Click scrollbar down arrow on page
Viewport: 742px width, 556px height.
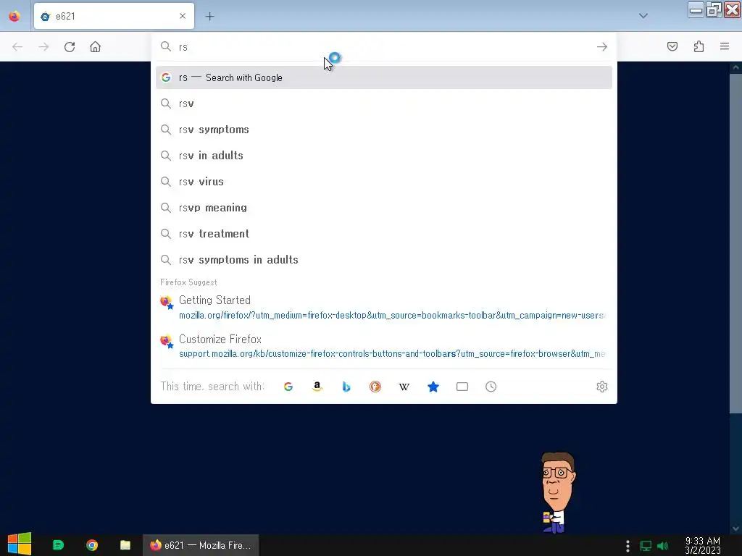point(735,528)
